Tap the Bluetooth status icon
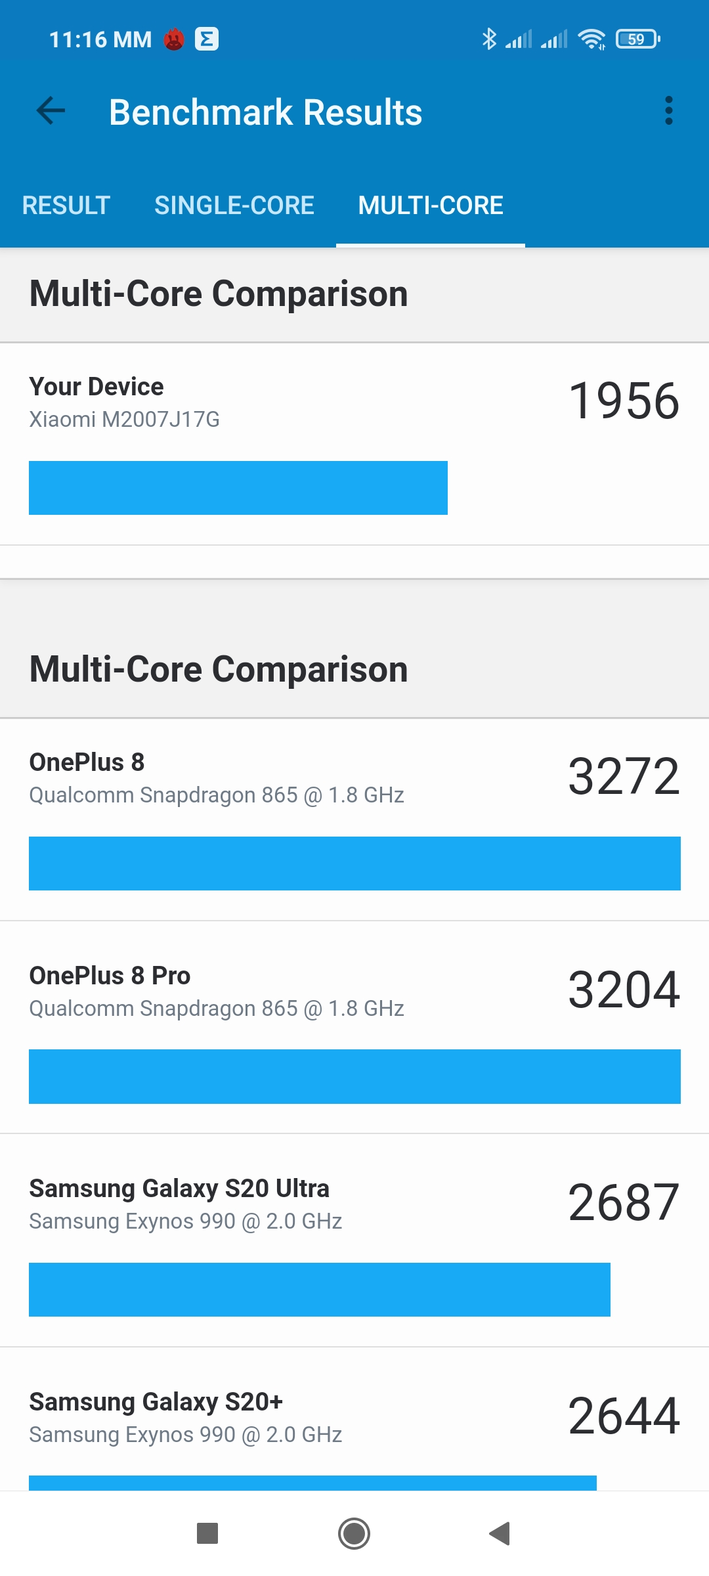The image size is (709, 1576). 489,39
